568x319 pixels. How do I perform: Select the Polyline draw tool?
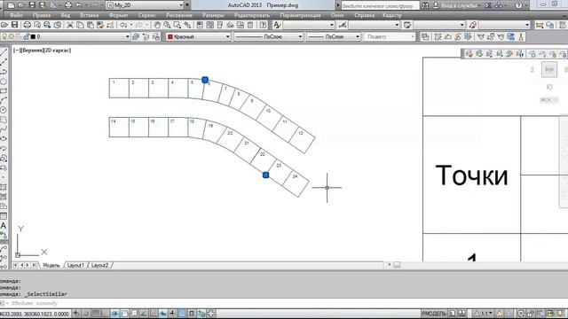tap(4, 72)
